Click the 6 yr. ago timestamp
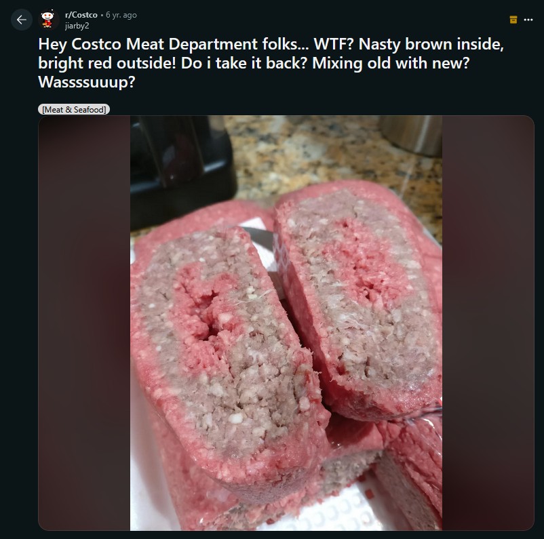 (121, 15)
